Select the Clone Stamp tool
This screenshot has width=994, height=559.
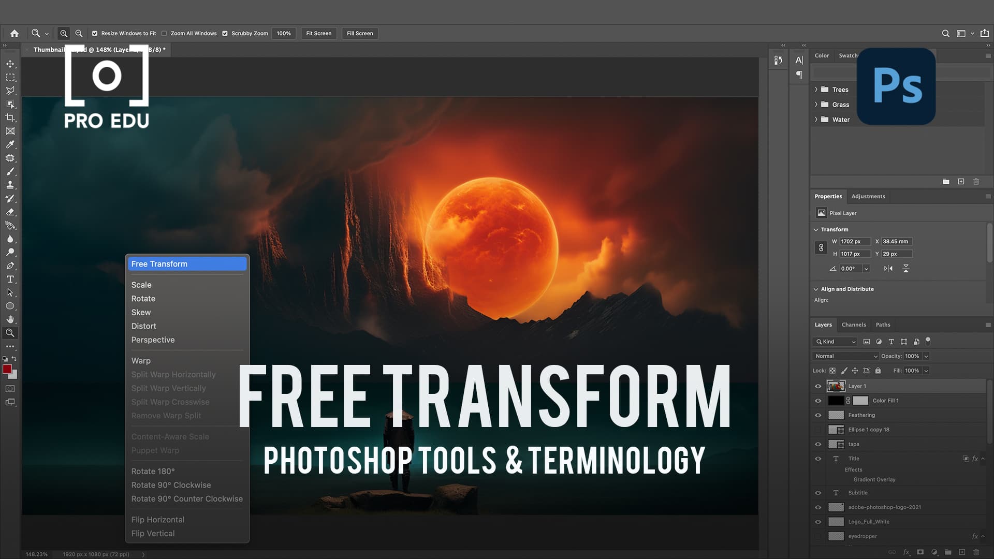10,185
